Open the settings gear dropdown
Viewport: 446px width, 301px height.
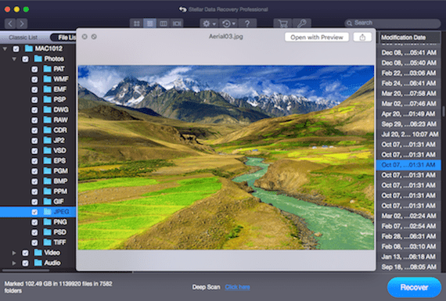(209, 23)
